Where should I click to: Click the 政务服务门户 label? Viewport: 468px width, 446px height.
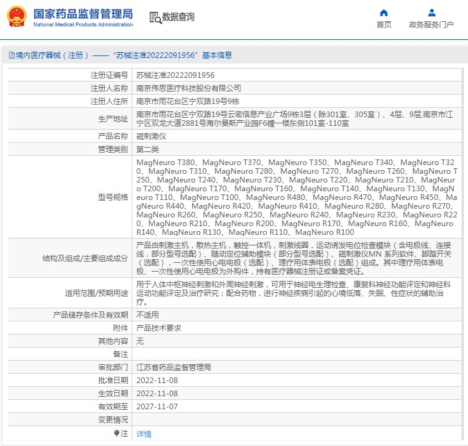pos(431,25)
